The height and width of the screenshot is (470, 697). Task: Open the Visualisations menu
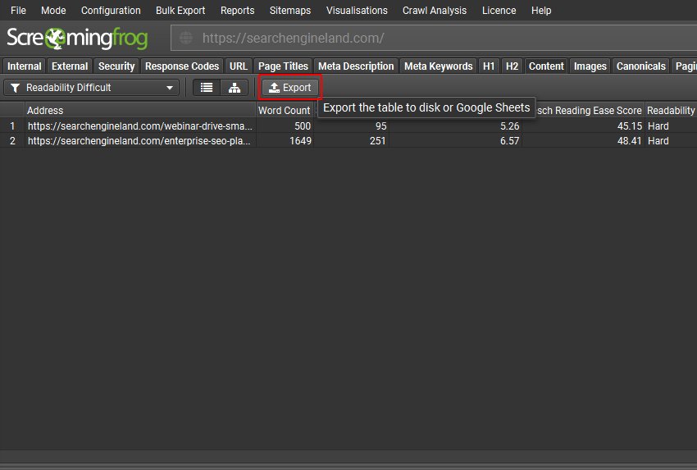coord(357,10)
